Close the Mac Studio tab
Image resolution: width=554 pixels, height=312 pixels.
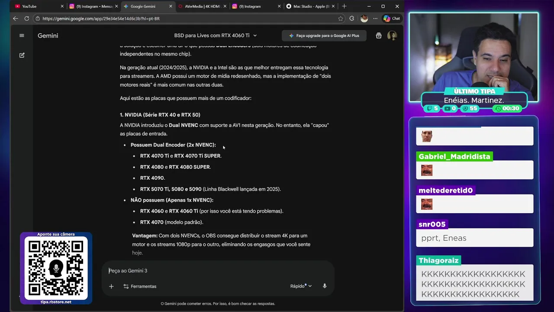coord(333,6)
